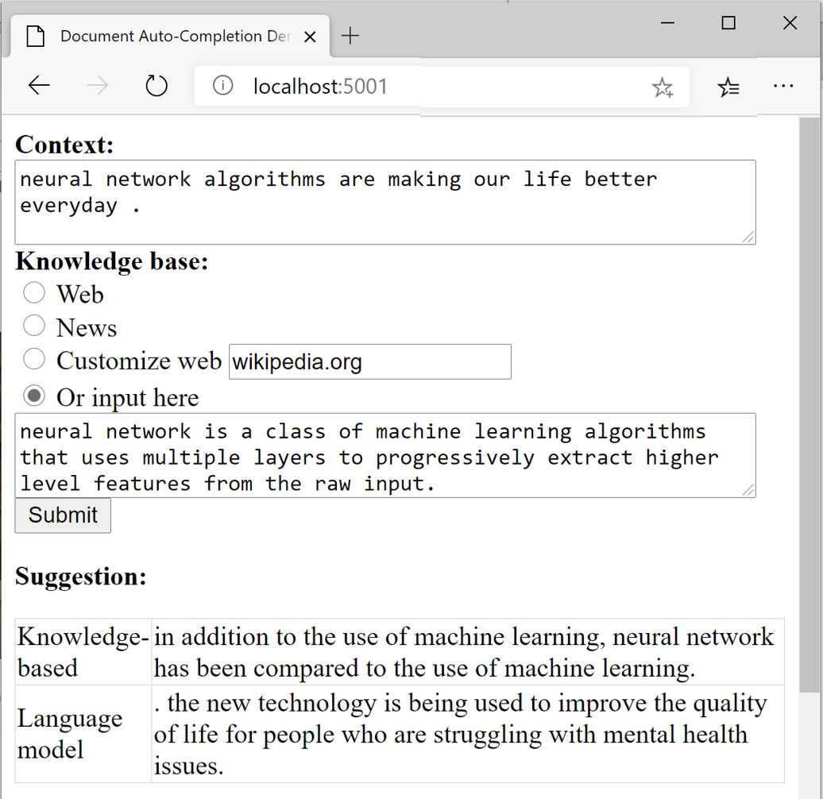The image size is (823, 799).
Task: Click the 'Knowledge base:' heading
Action: [112, 261]
